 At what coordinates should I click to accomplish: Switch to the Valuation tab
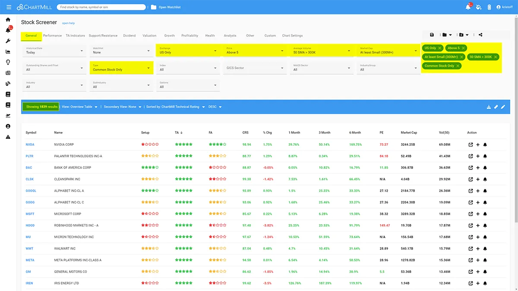(149, 36)
